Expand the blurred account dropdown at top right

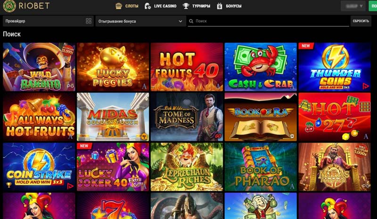(353, 6)
